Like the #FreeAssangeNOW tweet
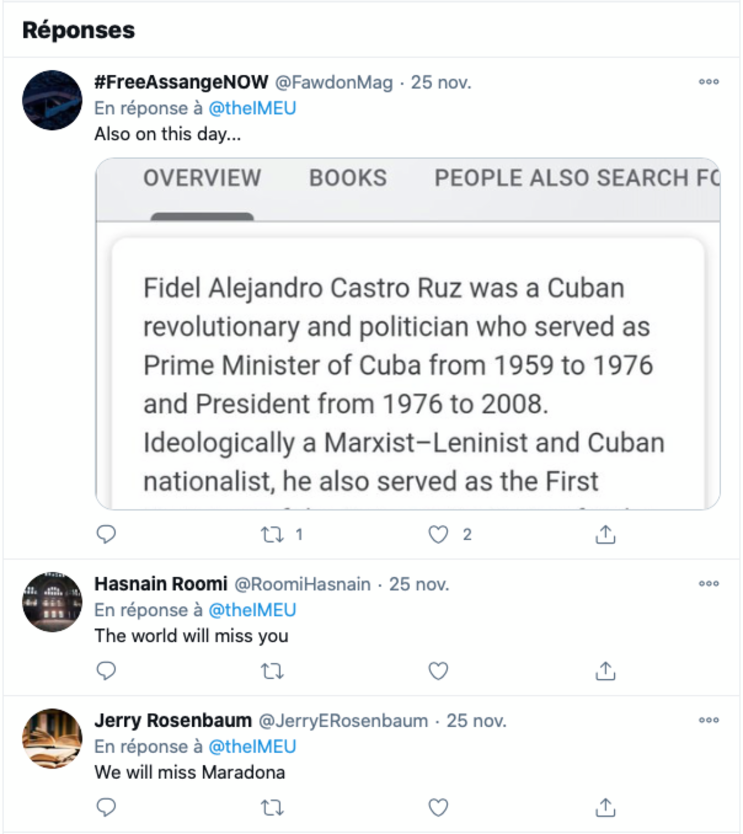 (438, 535)
